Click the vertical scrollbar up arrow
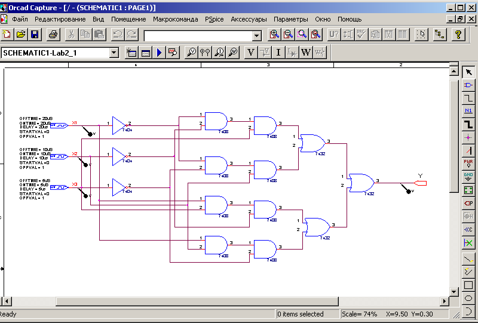The image size is (478, 323). (x=454, y=72)
